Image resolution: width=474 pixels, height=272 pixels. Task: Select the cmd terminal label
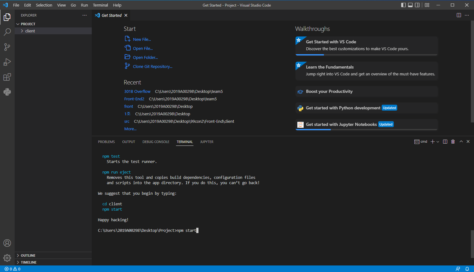tap(421, 142)
